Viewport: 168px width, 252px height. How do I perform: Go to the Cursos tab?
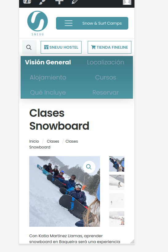pos(106,77)
